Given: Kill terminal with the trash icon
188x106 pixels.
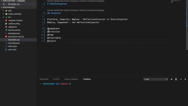Looking at the screenshot, I should 176,79.
